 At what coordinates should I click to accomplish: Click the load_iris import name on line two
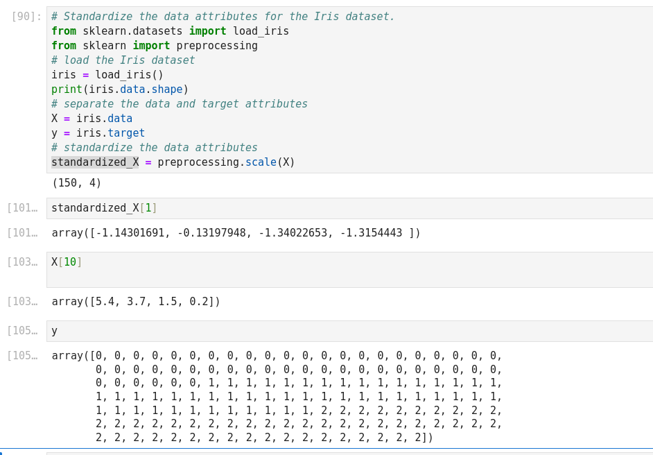[x=261, y=31]
